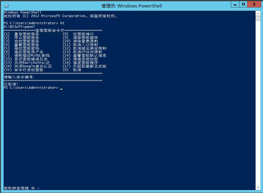263x193 pixels.
Task: Click the header 宝塔面板命令行
Action: (50, 30)
